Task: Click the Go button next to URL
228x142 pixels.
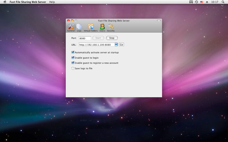Action: (x=121, y=45)
